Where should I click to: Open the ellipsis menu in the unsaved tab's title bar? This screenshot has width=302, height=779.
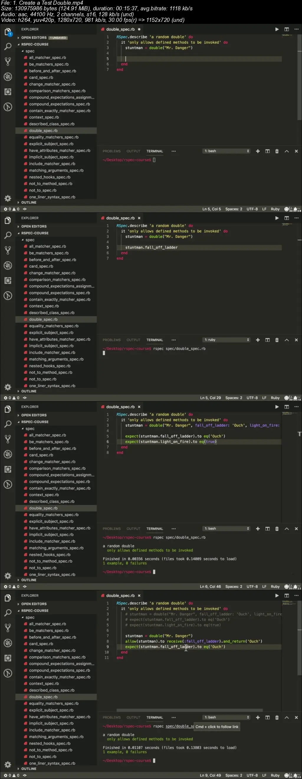tap(296, 29)
